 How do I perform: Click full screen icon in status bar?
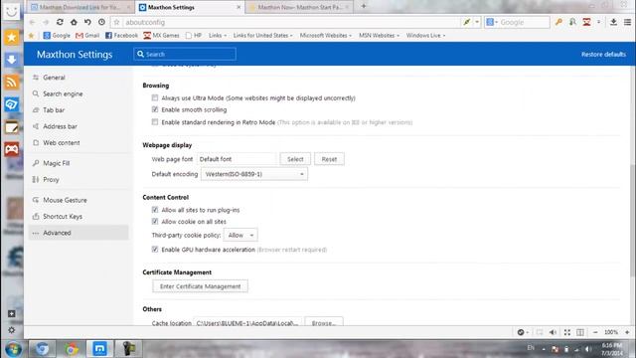(567, 332)
